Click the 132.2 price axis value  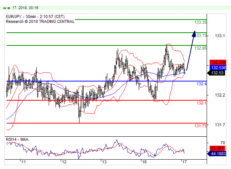[x=220, y=95]
